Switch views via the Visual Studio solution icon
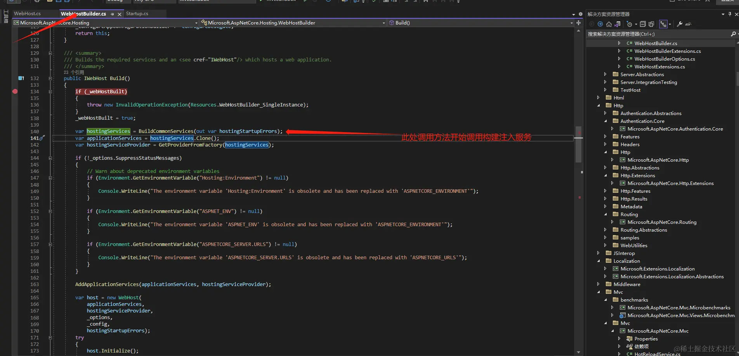 618,24
